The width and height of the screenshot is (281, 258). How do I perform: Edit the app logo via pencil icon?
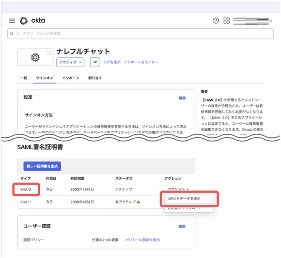point(50,52)
